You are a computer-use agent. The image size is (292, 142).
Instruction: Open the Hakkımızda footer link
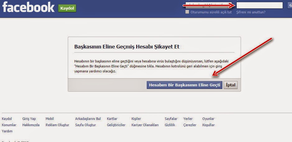pyautogui.click(x=31, y=125)
